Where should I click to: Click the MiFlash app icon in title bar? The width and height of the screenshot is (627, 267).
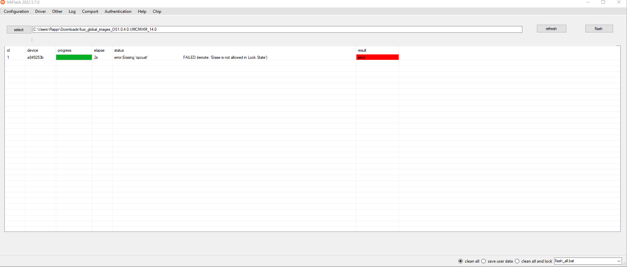[3, 2]
